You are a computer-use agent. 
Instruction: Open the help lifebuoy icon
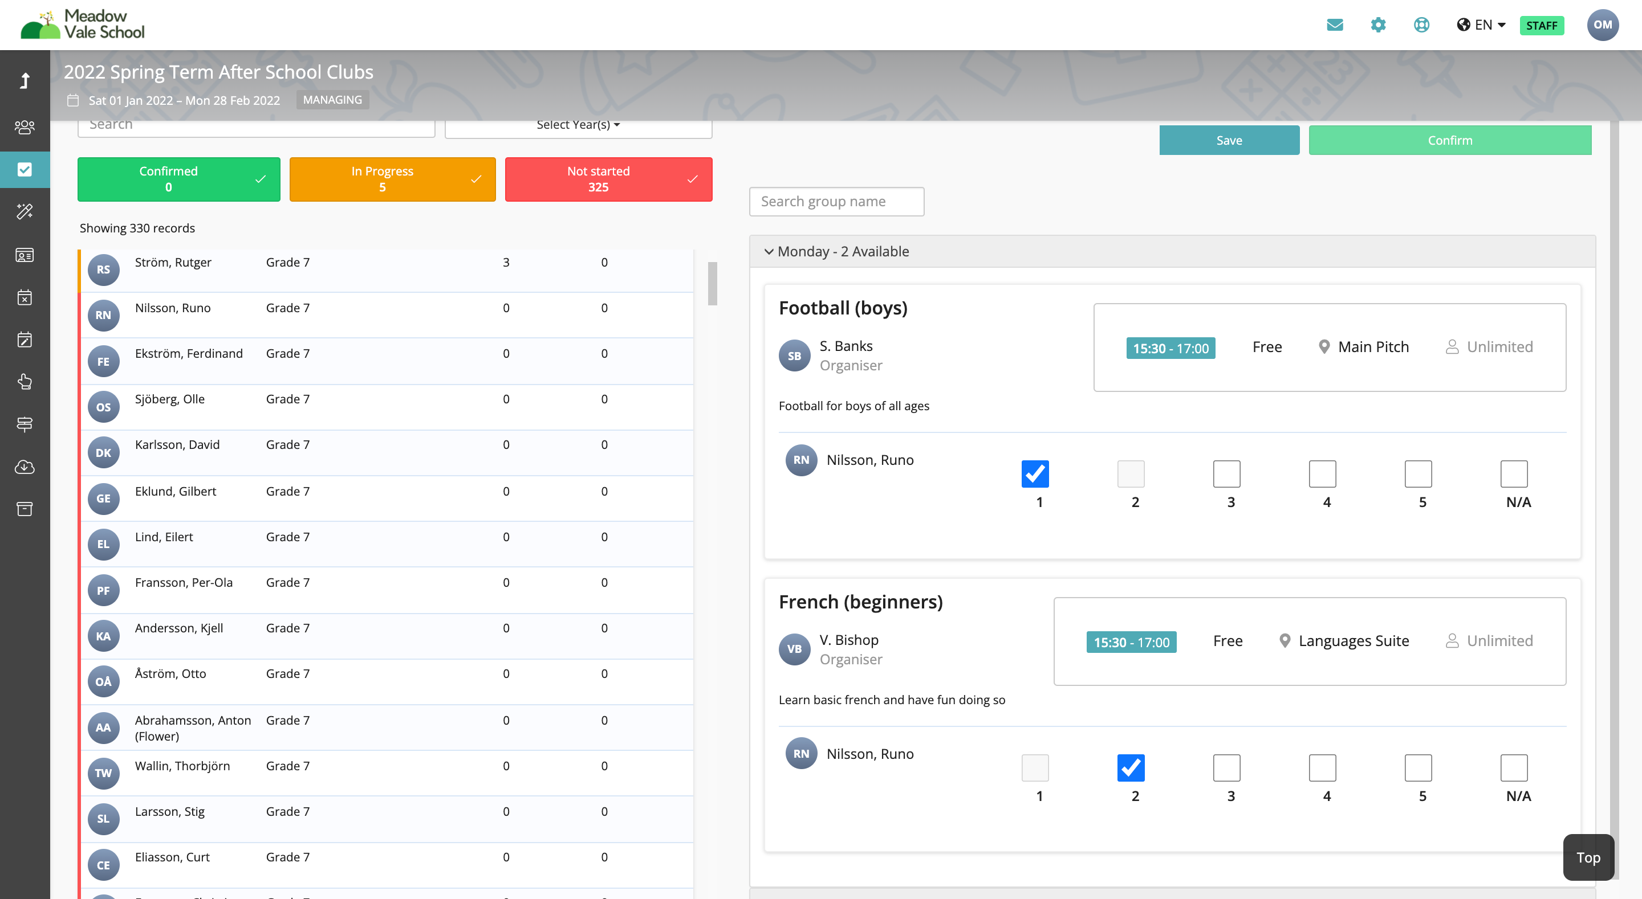pyautogui.click(x=1421, y=25)
